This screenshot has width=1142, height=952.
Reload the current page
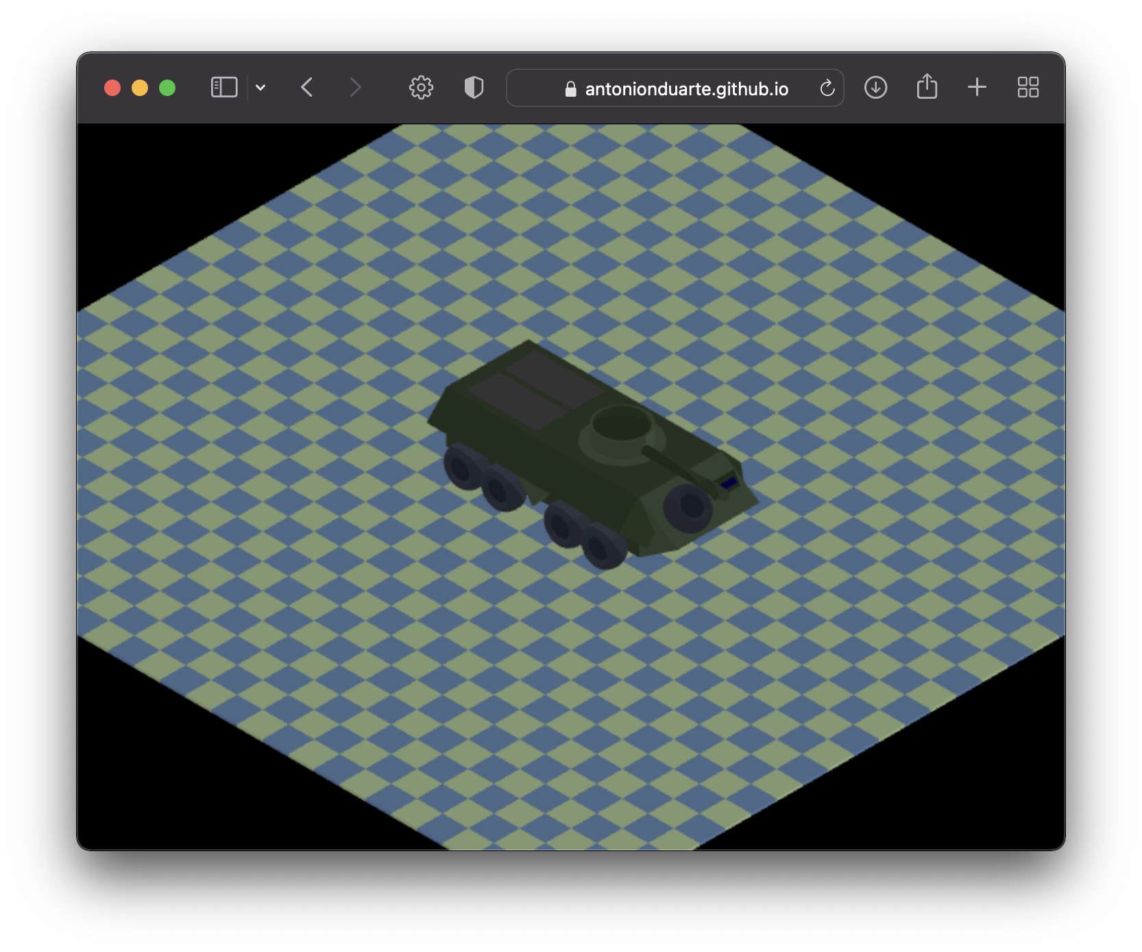tap(827, 88)
